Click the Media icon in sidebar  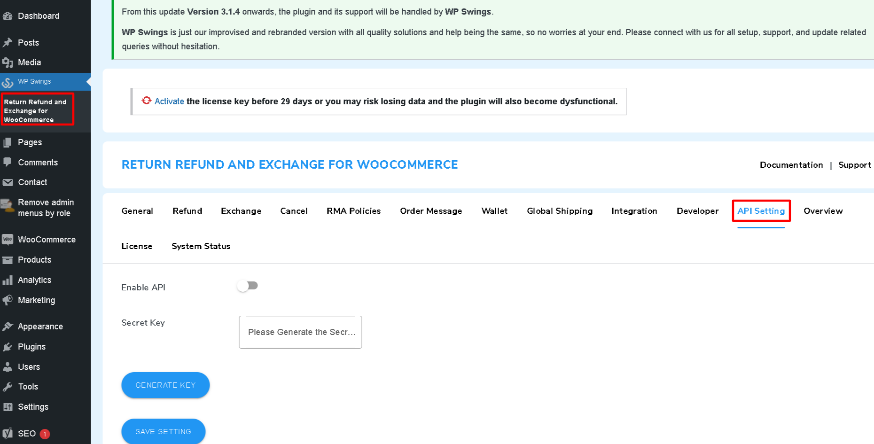pos(8,62)
